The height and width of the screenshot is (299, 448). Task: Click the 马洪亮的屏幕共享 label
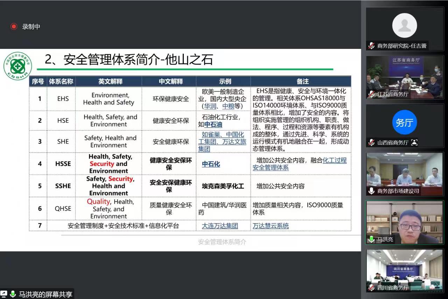45,294
